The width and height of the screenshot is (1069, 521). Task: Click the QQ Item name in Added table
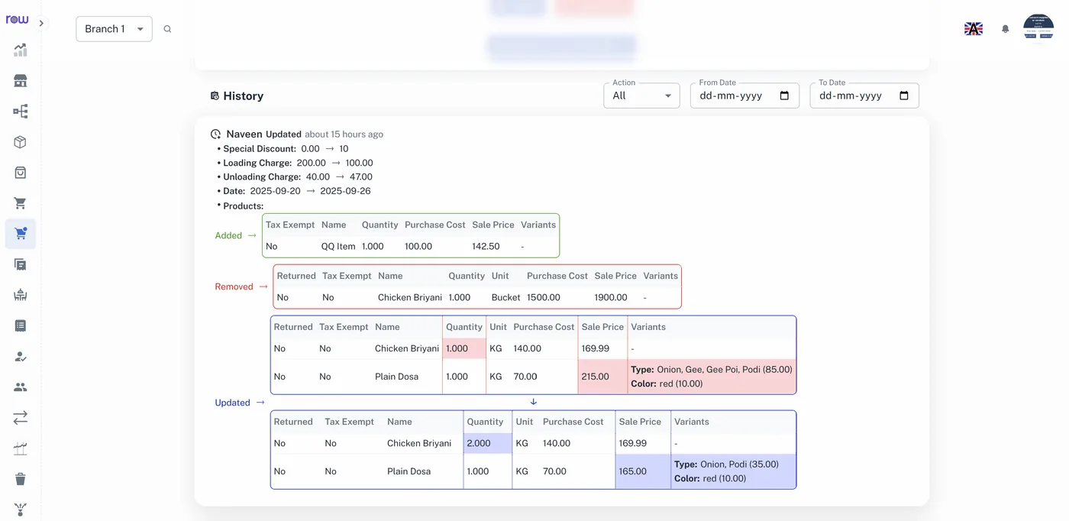pos(338,247)
